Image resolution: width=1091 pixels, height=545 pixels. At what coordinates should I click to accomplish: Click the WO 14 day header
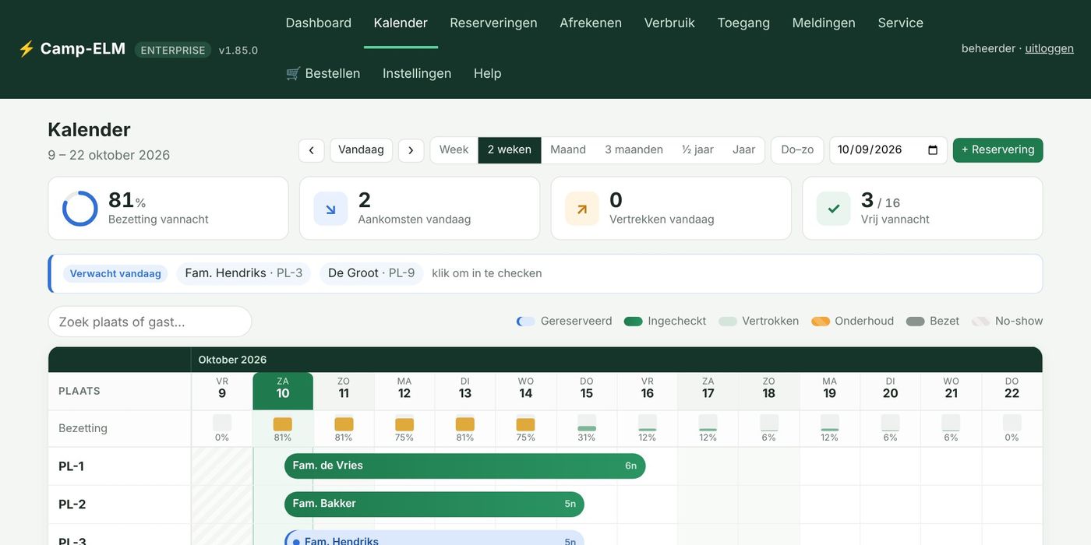[x=526, y=391]
